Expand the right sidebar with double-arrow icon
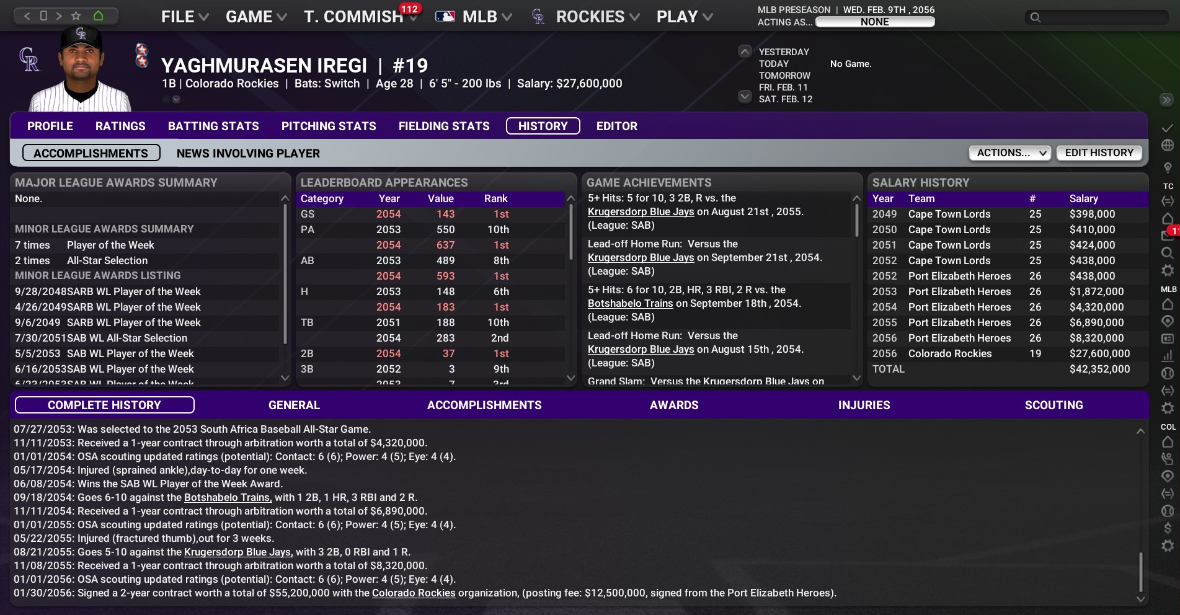The height and width of the screenshot is (615, 1180). 1166,100
